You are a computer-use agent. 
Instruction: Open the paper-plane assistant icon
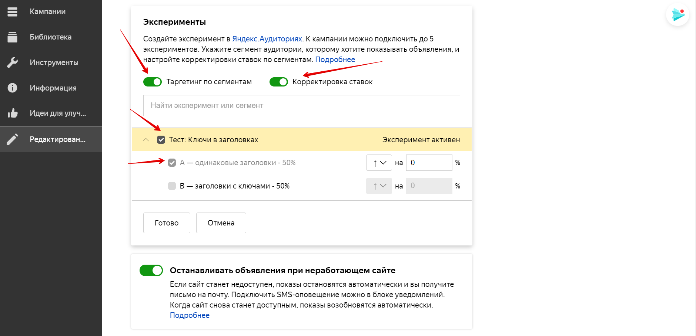point(677,15)
